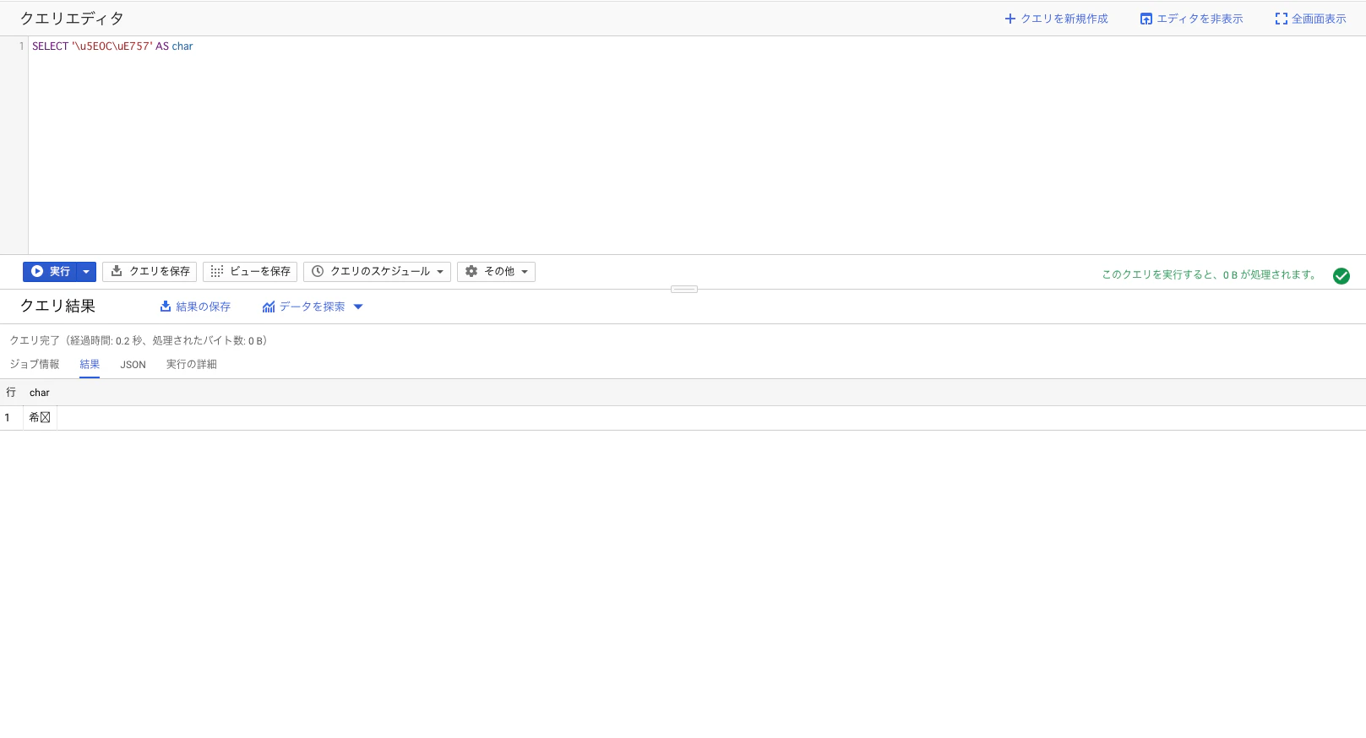
Task: Click the editor resize handle bar
Action: [684, 290]
